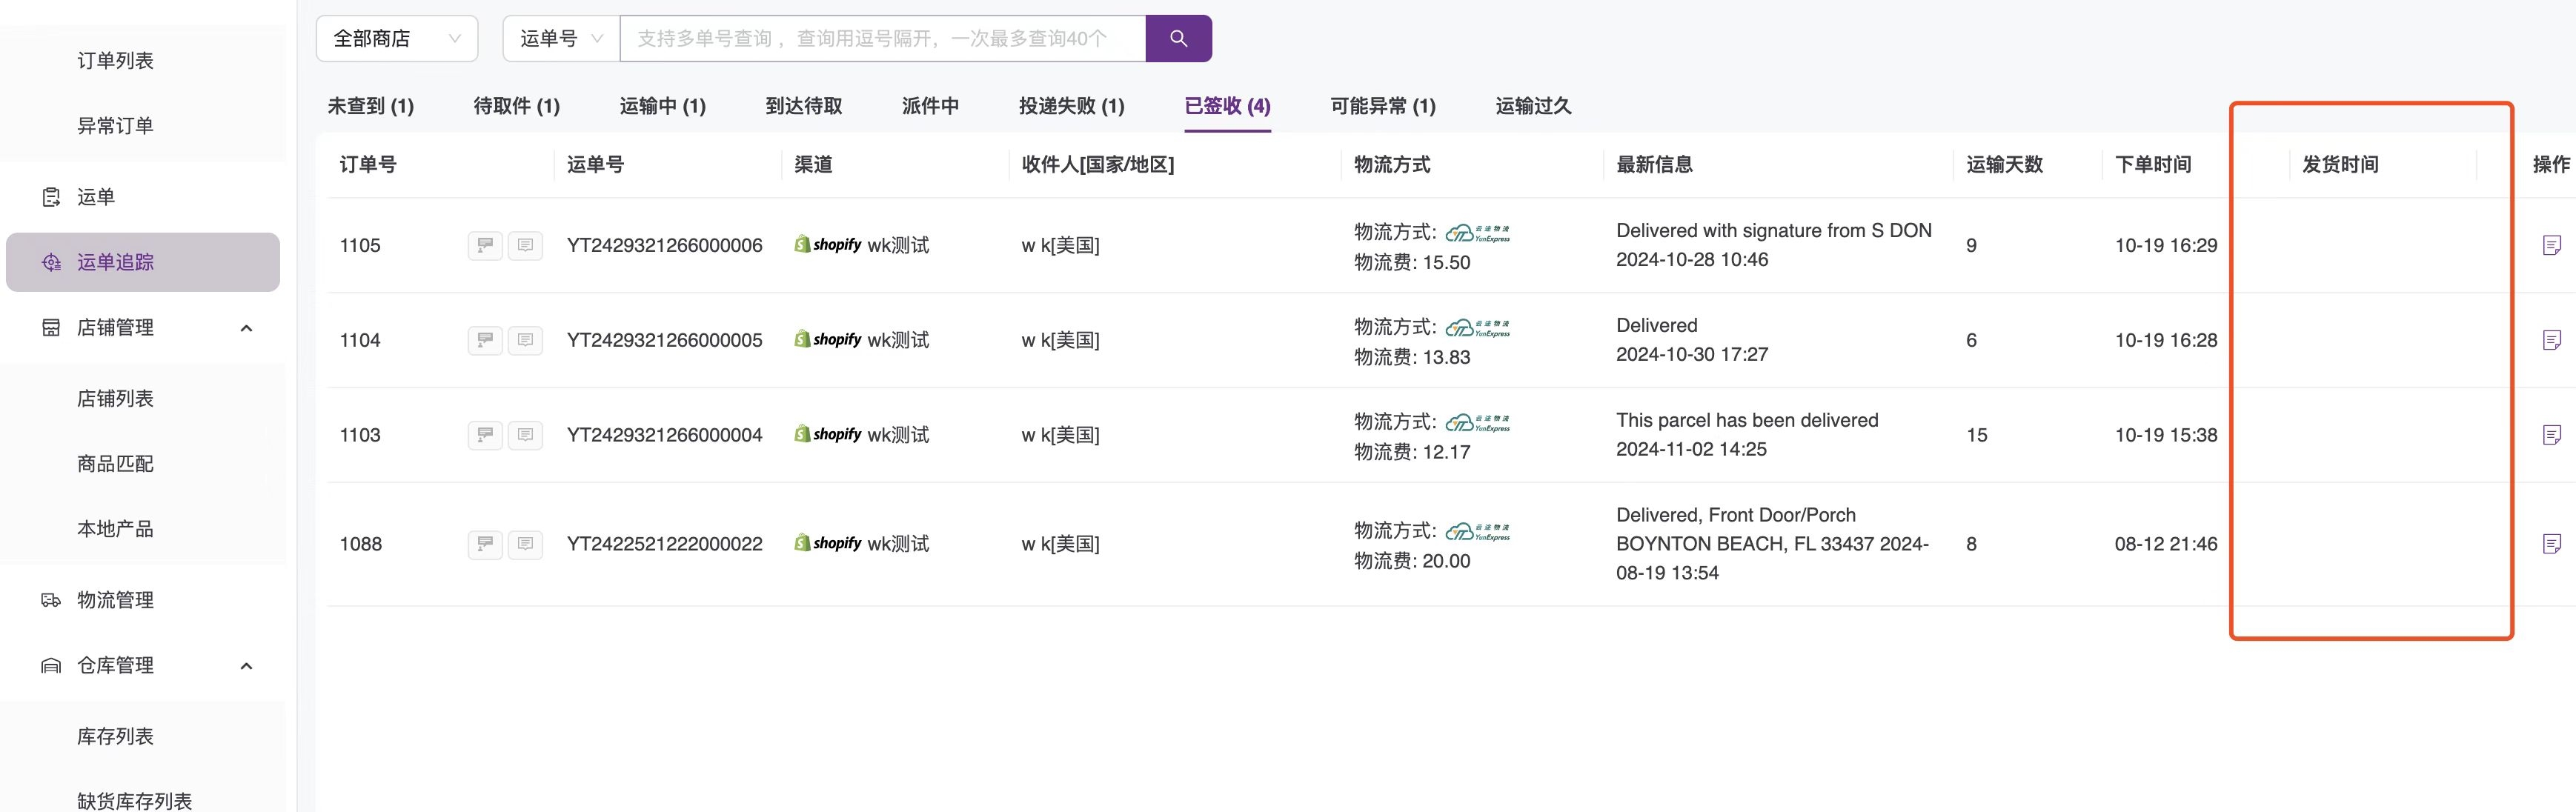Image resolution: width=2576 pixels, height=812 pixels.
Task: Click the 店铺管理 store icon in sidebar
Action: click(x=51, y=327)
